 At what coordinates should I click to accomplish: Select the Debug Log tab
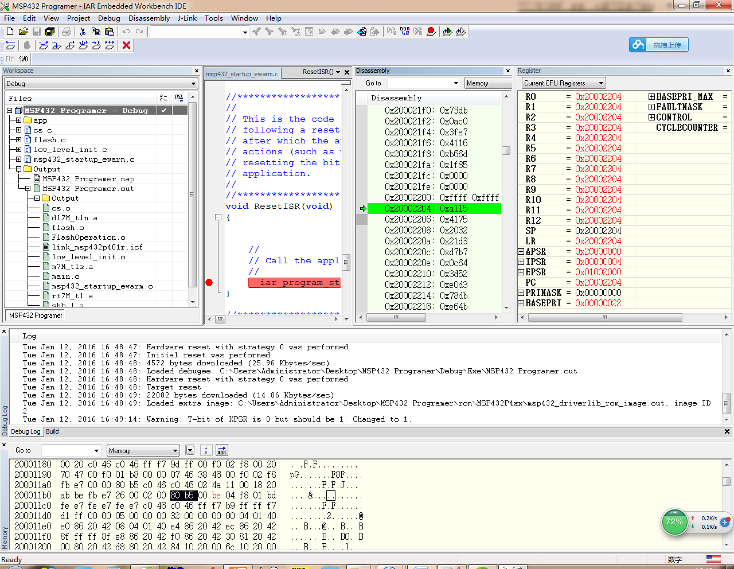point(25,431)
